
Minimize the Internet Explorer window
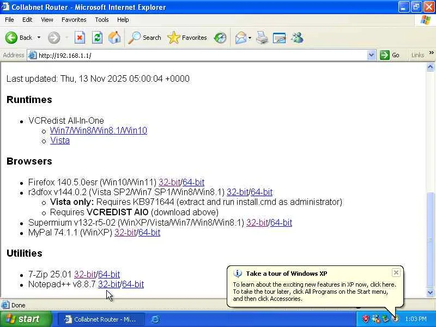(403, 7)
